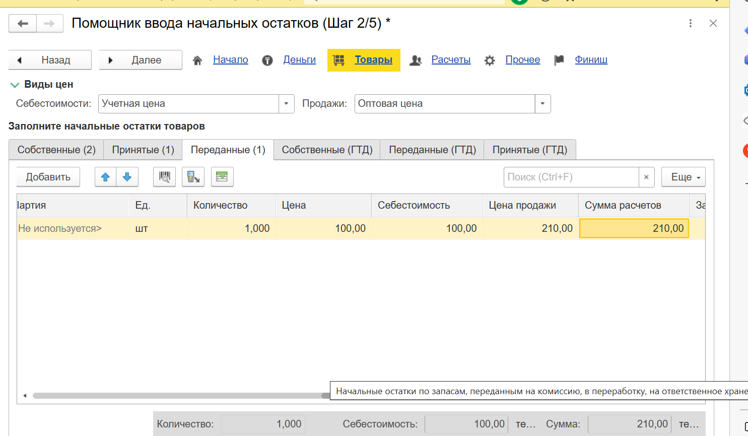
Task: Open the Себестоимости price type dropdown
Action: [286, 104]
